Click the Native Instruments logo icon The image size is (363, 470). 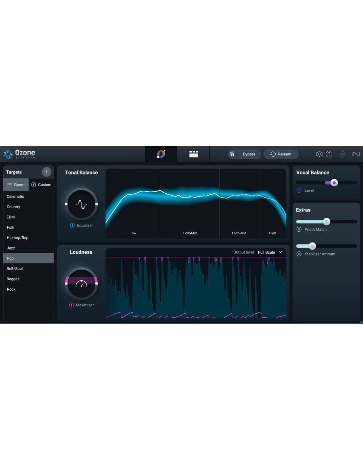[x=356, y=154]
